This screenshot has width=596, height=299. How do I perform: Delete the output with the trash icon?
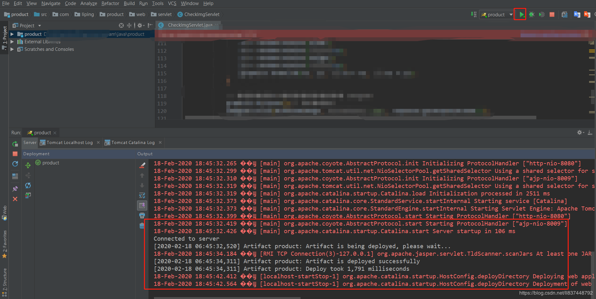click(x=142, y=226)
